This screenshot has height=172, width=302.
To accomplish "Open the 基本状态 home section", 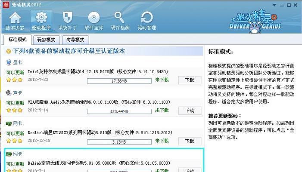I will [15, 21].
